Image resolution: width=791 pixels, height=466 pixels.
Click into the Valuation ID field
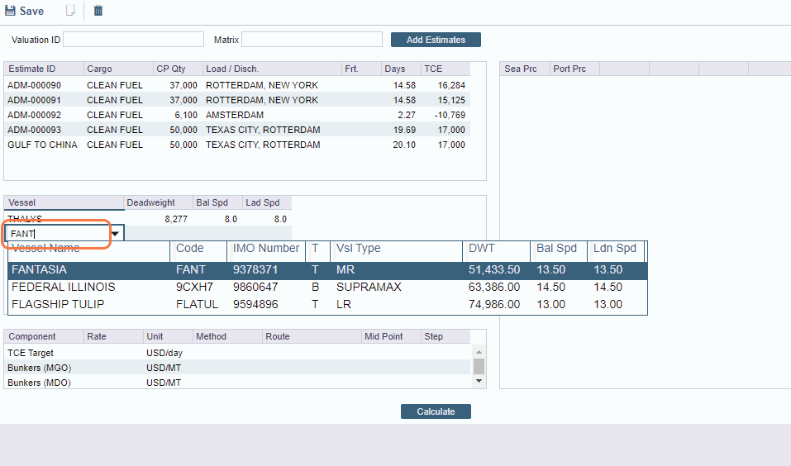tap(133, 40)
